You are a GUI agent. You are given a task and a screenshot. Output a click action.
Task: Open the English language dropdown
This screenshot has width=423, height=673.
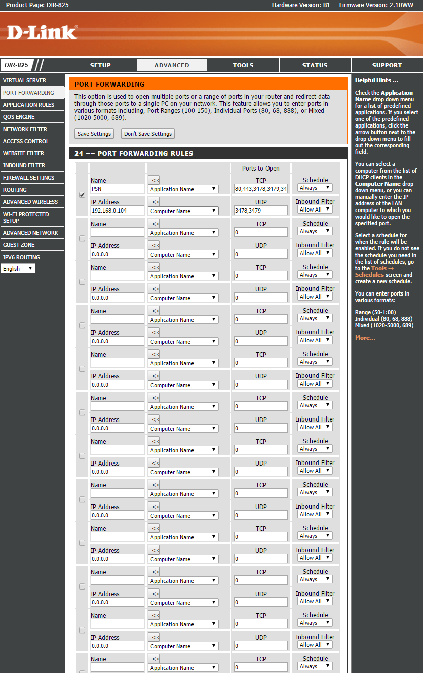[x=18, y=269]
